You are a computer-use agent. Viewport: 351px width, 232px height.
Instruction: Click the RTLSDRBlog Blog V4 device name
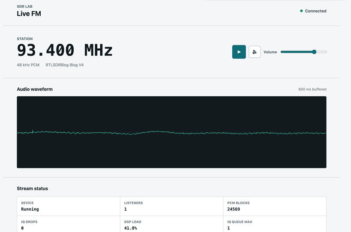pos(64,65)
